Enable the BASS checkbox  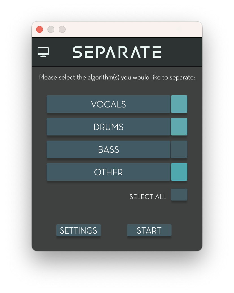(x=179, y=149)
